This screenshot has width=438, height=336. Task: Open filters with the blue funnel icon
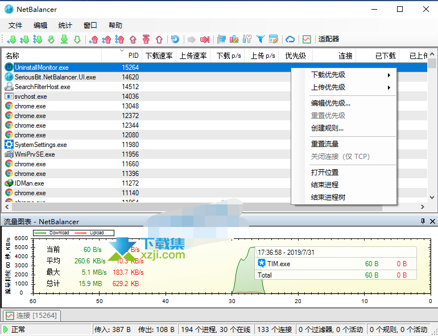tap(261, 39)
